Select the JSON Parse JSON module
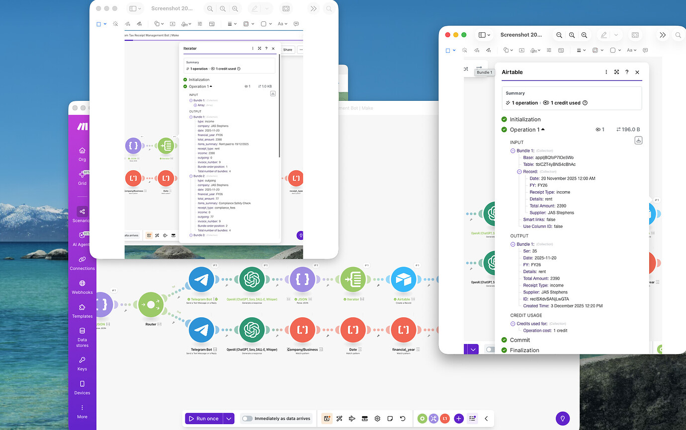Screen dimensions: 686x430 [302, 279]
